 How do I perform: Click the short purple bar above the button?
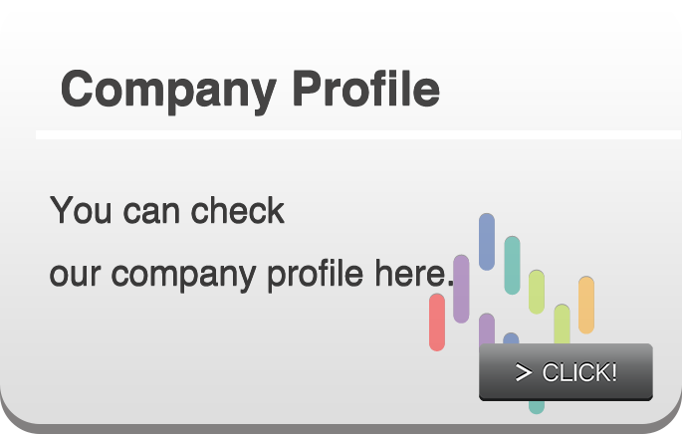(487, 328)
